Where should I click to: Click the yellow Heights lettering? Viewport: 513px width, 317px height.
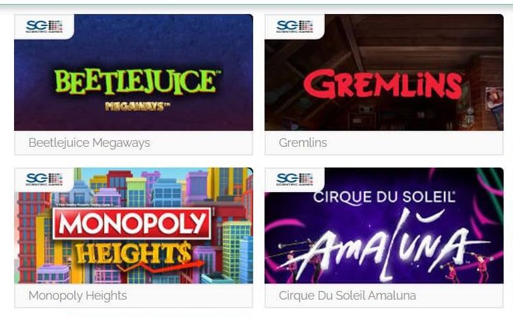(133, 254)
